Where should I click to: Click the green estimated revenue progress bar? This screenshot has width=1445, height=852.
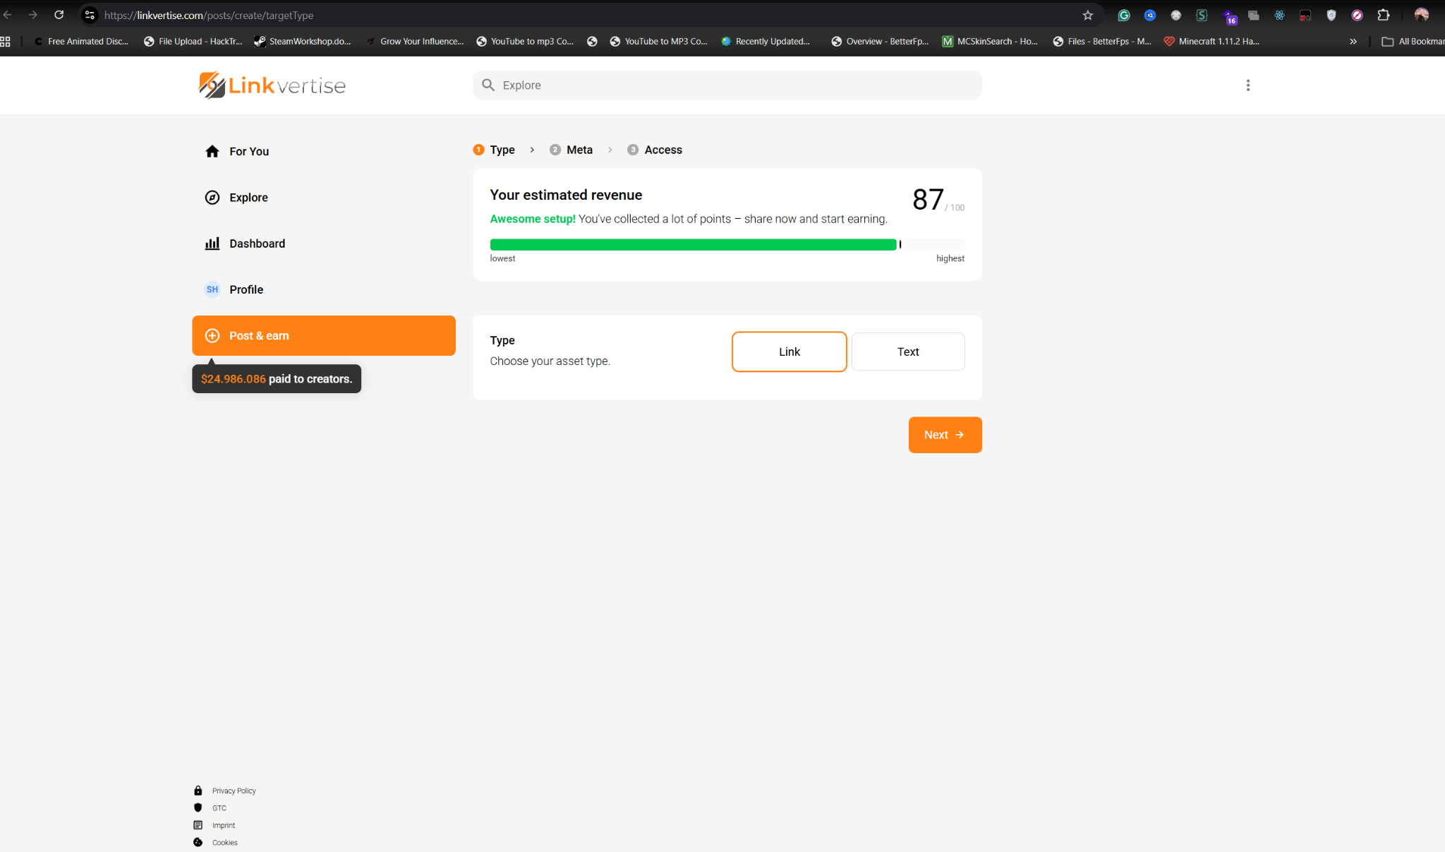(694, 245)
